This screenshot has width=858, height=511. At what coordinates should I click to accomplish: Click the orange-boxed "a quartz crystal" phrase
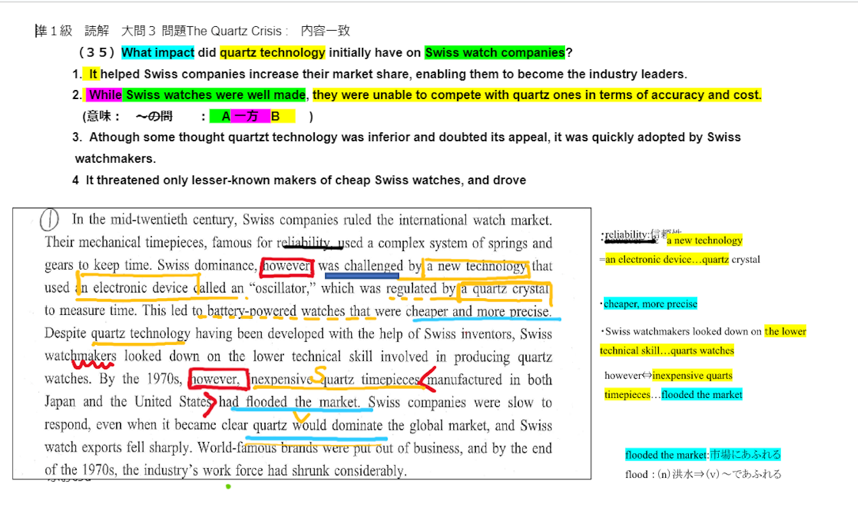[504, 289]
